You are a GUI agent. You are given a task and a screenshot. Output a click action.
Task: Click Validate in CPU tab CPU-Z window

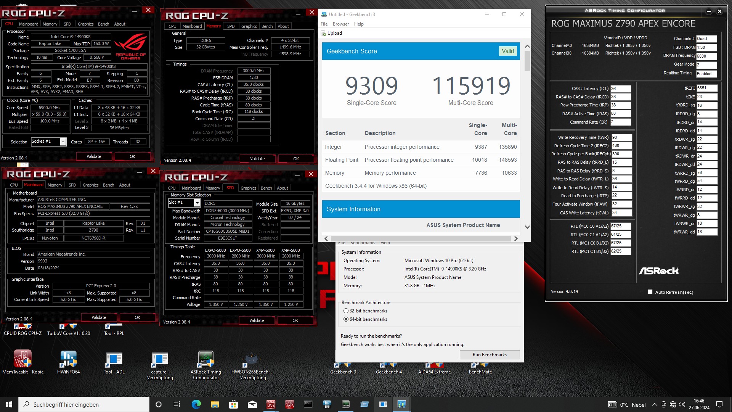(x=94, y=156)
